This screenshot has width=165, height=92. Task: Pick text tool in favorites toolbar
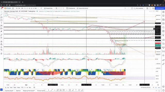pyautogui.click(x=76, y=90)
